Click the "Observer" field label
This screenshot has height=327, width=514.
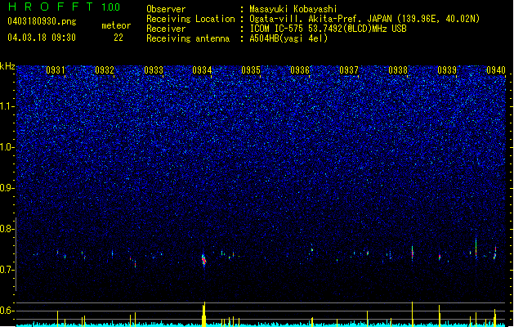tap(166, 9)
